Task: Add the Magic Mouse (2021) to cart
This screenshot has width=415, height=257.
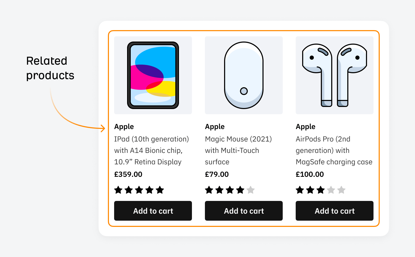Action: pos(244,211)
